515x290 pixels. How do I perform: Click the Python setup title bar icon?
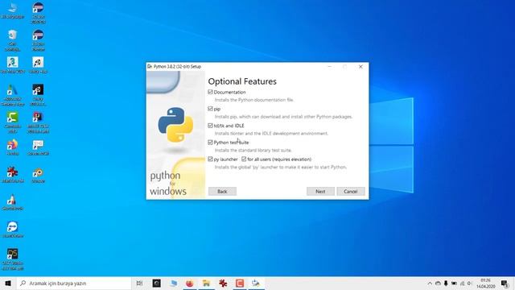tap(150, 66)
